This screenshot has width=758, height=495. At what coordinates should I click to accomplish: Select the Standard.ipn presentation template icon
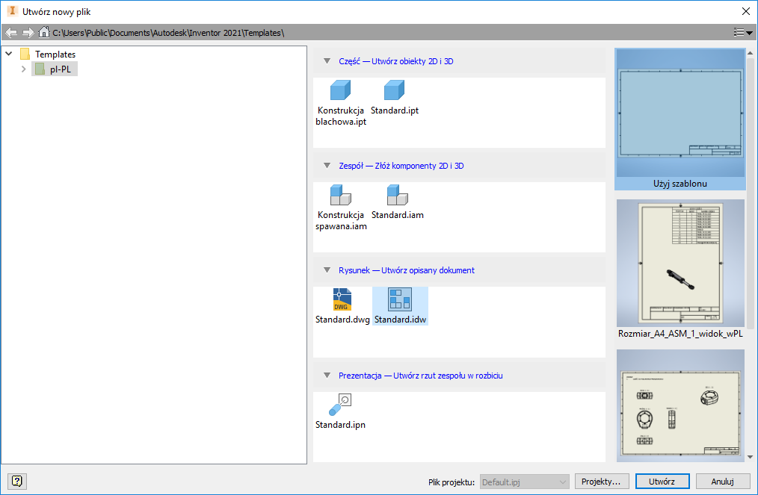(x=340, y=405)
